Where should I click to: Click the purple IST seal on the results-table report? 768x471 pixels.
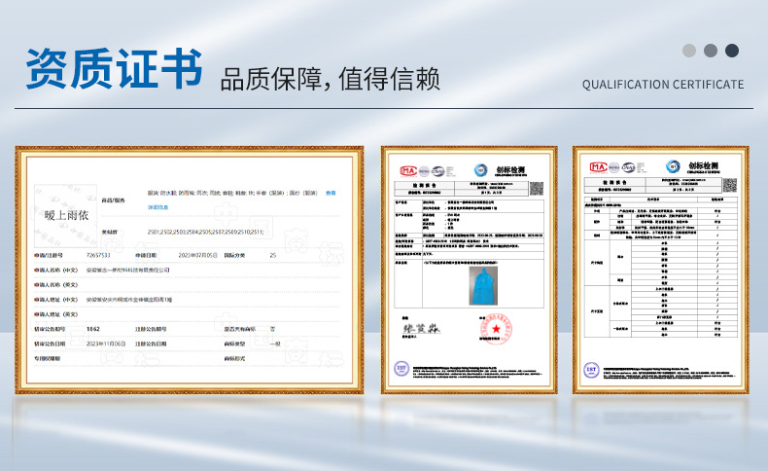tap(591, 370)
